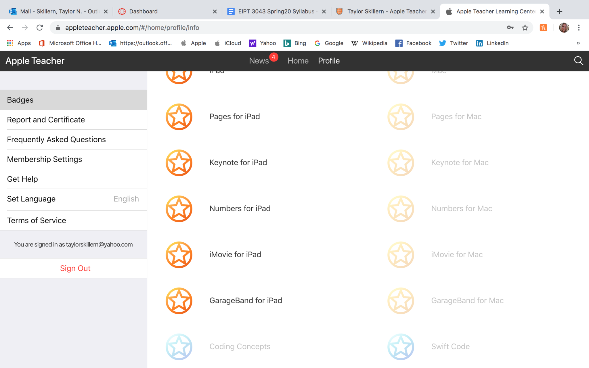
Task: Bookmark this page with the star icon
Action: pyautogui.click(x=525, y=28)
